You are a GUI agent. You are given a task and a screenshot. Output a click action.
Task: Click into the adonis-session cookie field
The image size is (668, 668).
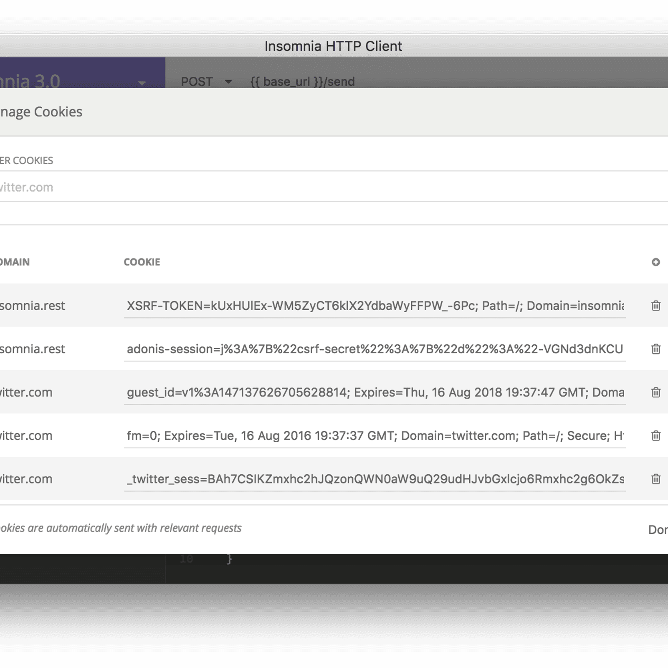(374, 349)
